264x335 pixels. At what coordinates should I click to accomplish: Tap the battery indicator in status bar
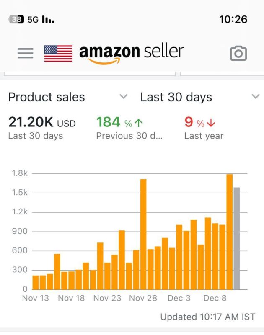16,20
